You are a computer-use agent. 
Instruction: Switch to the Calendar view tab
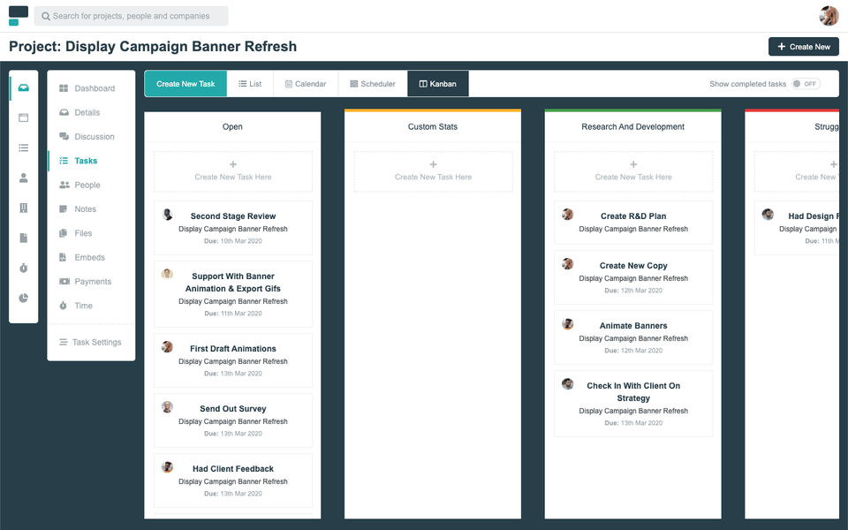pos(306,84)
